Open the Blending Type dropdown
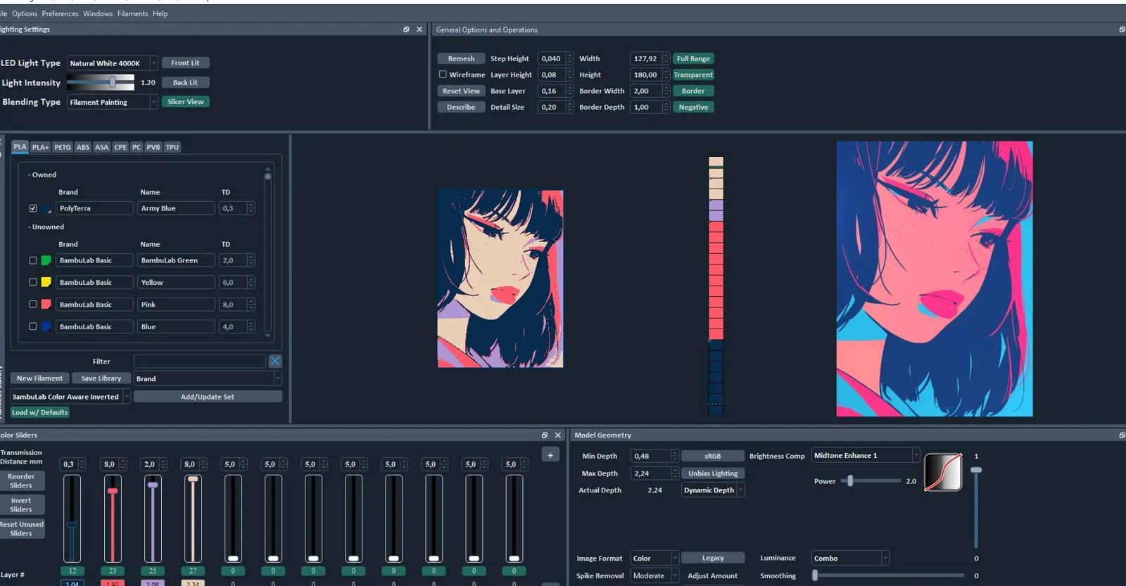 112,102
